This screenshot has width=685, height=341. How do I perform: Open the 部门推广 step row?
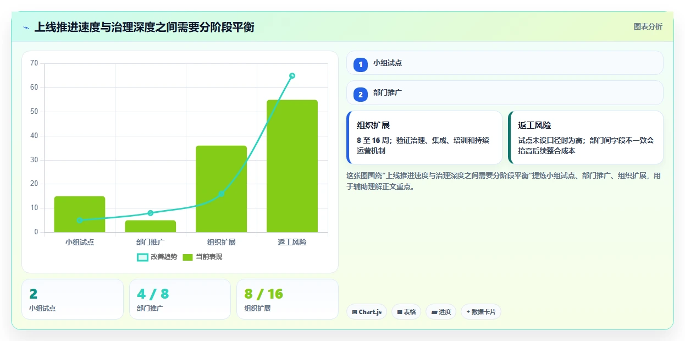(505, 92)
